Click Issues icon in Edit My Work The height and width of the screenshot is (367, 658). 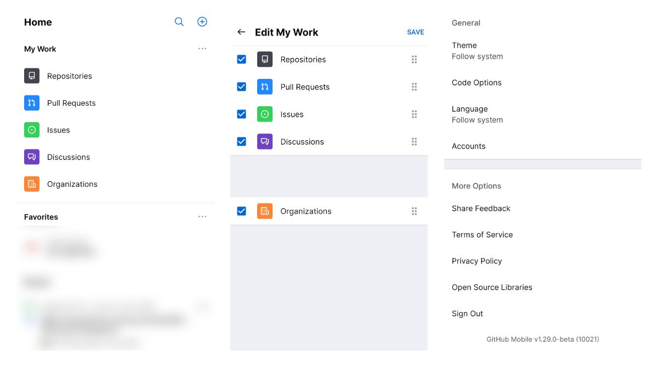click(x=265, y=114)
